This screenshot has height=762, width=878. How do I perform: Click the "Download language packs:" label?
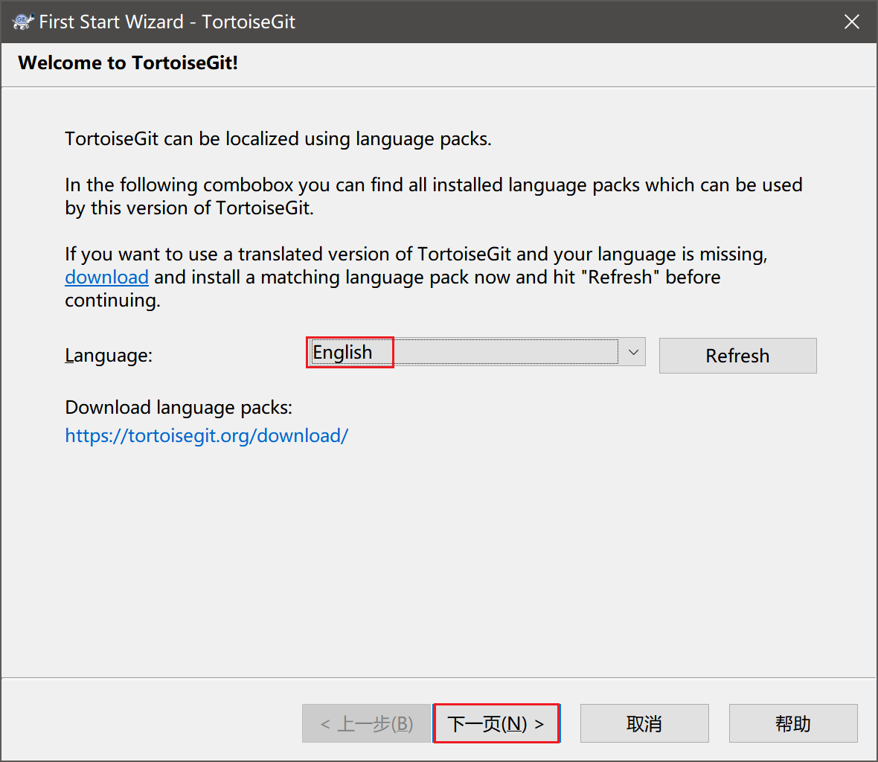[179, 408]
